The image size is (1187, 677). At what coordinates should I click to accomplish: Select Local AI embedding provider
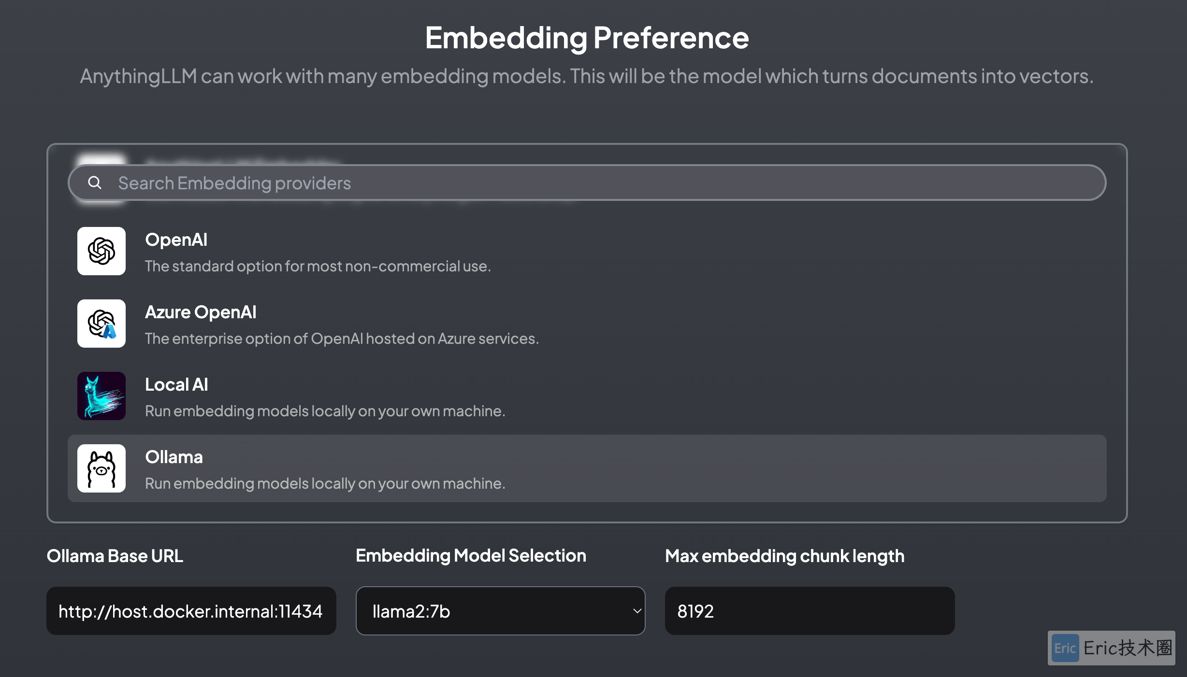pos(587,396)
